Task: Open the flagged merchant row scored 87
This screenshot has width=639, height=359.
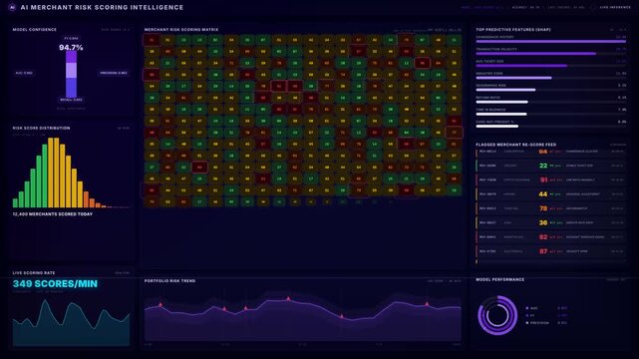Action: click(550, 251)
